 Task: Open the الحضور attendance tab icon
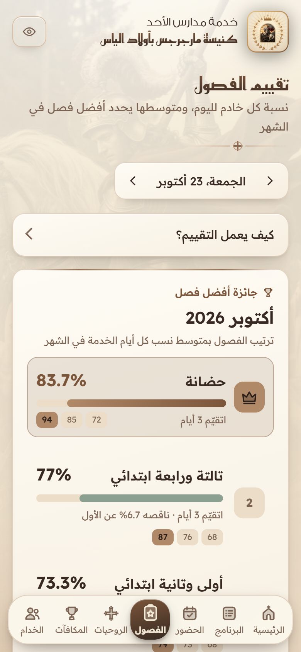click(189, 613)
